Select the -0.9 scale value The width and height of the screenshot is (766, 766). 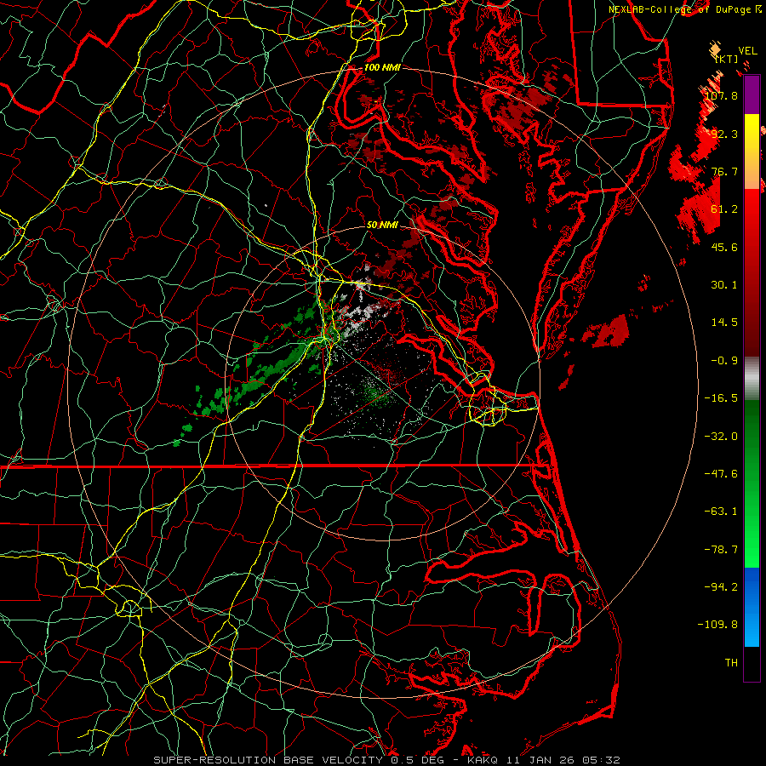click(724, 361)
